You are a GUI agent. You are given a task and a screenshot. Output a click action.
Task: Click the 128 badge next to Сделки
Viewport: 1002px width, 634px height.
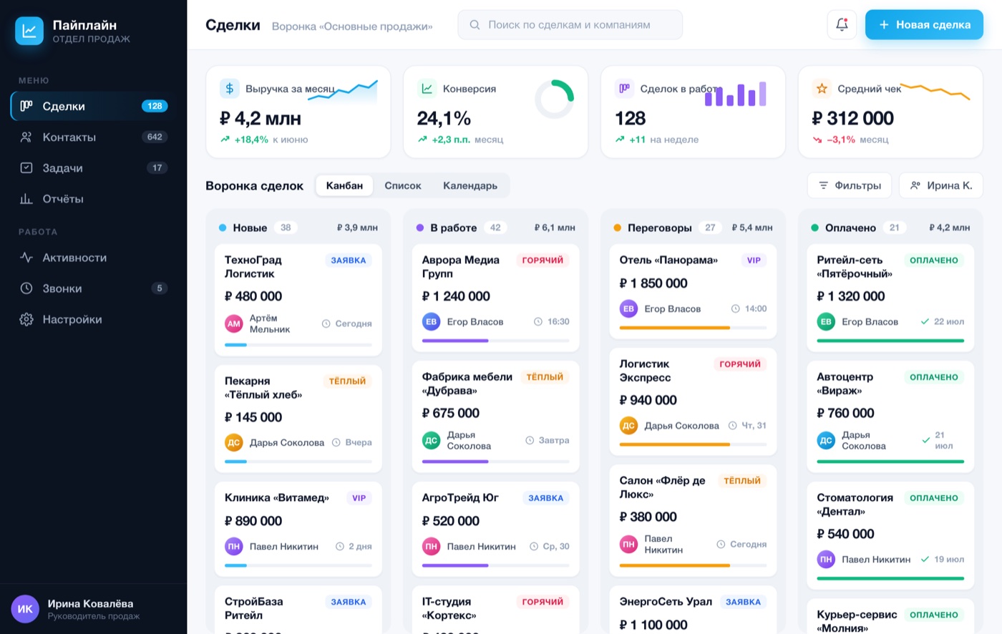[155, 106]
